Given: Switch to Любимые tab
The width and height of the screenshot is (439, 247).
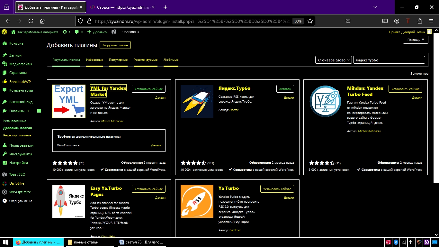Looking at the screenshot, I should (171, 60).
